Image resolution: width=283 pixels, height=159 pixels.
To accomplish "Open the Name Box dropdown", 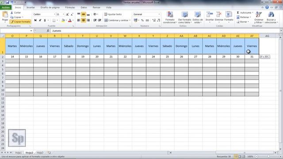I will coord(31,31).
